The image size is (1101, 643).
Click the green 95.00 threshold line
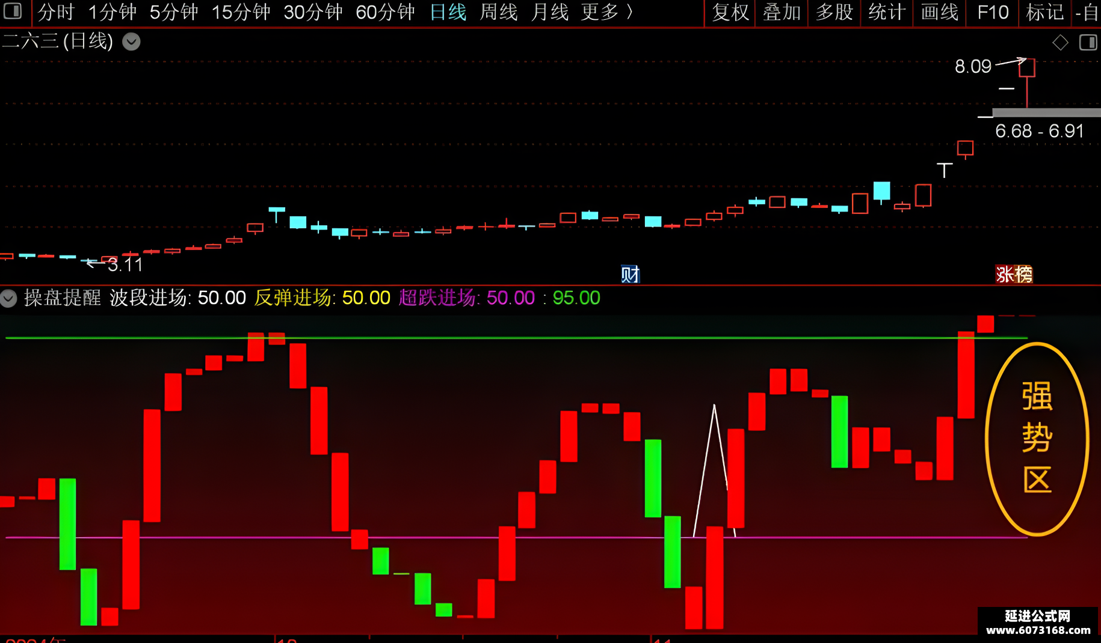point(516,338)
